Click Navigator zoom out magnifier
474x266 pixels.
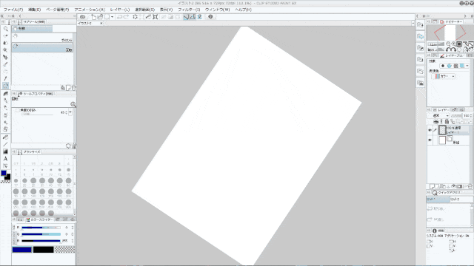(448, 44)
